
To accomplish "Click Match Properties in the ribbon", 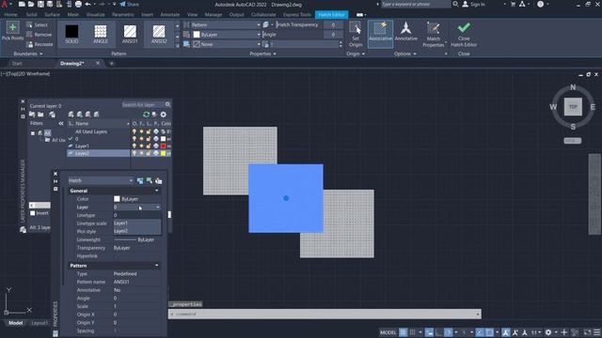I will coord(434,35).
